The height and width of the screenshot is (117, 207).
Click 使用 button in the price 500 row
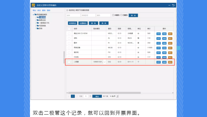(x=159, y=53)
